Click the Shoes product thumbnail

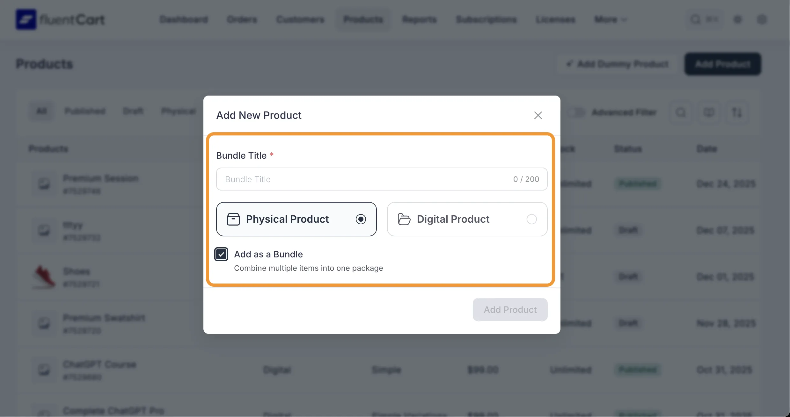tap(44, 277)
